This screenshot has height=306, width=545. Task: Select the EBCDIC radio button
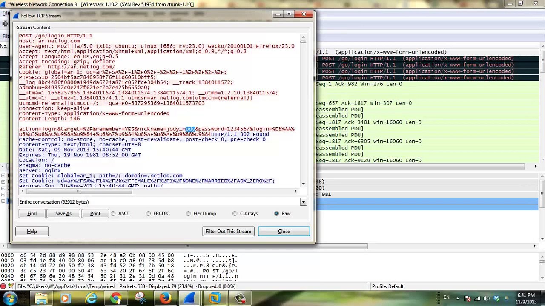pos(148,214)
